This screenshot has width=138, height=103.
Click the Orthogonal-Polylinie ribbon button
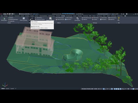coord(40,19)
